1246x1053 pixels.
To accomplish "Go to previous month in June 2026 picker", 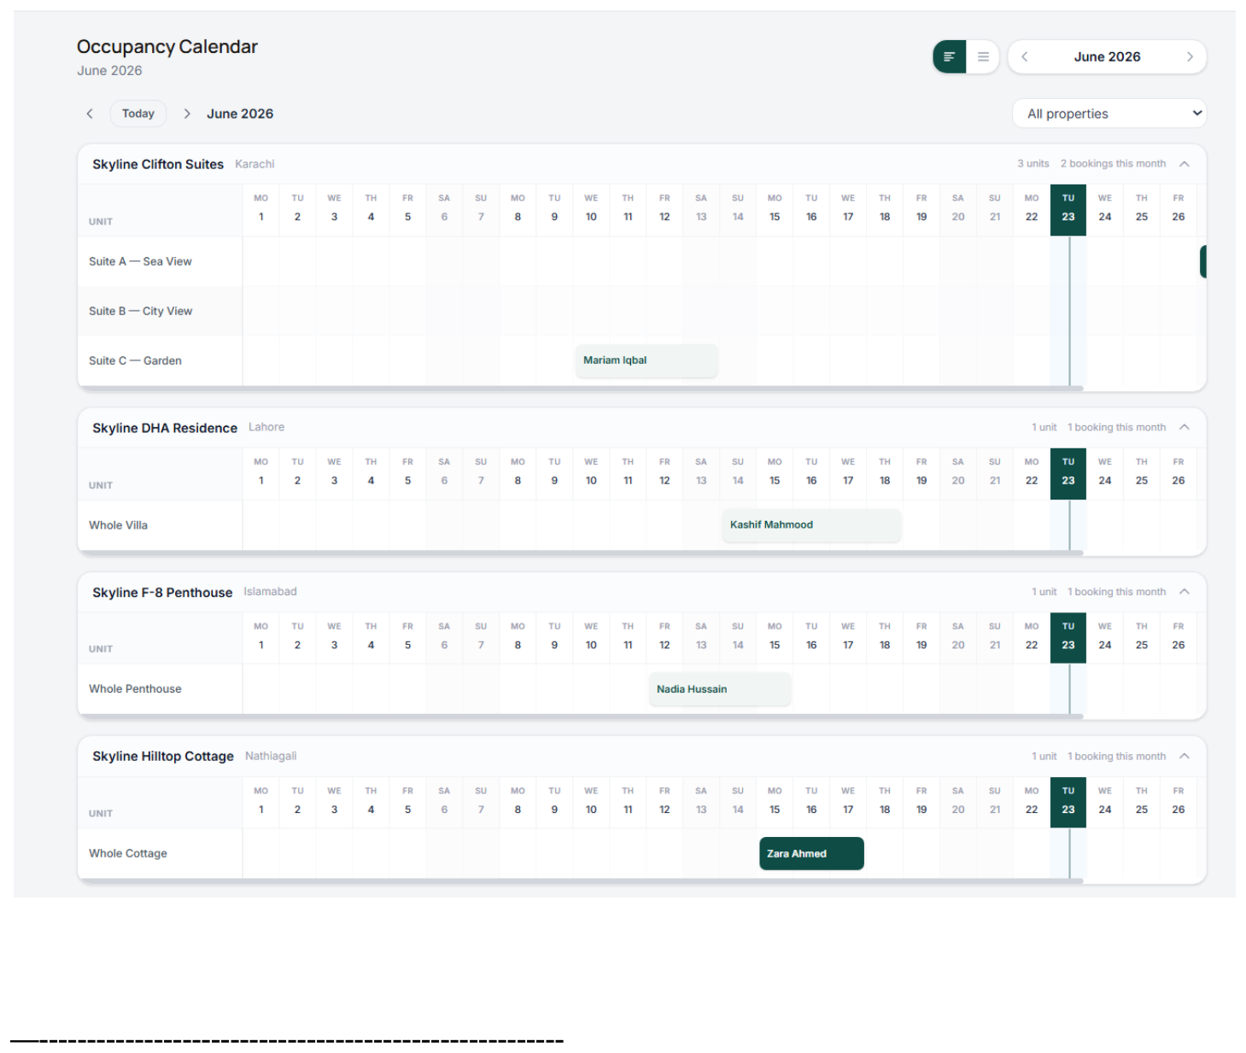I will [x=1024, y=56].
